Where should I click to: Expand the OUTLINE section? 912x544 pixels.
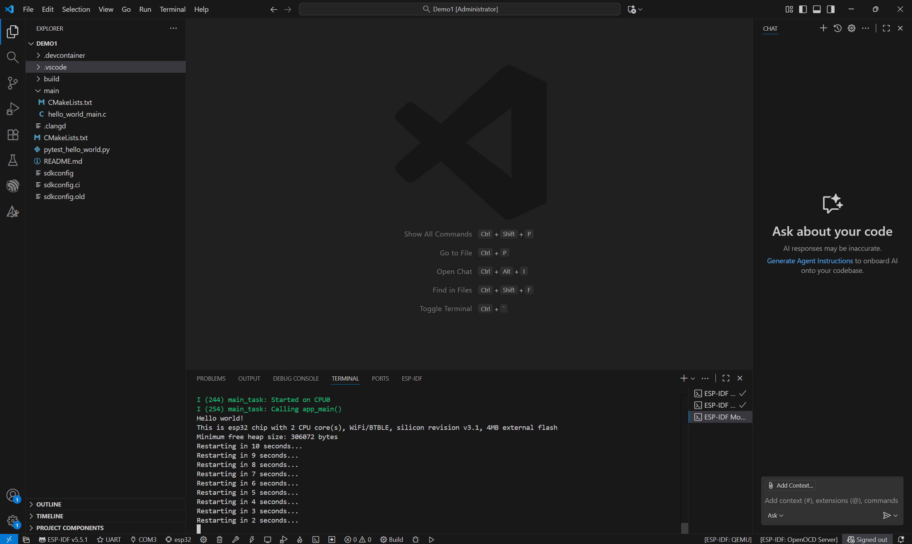[49, 504]
